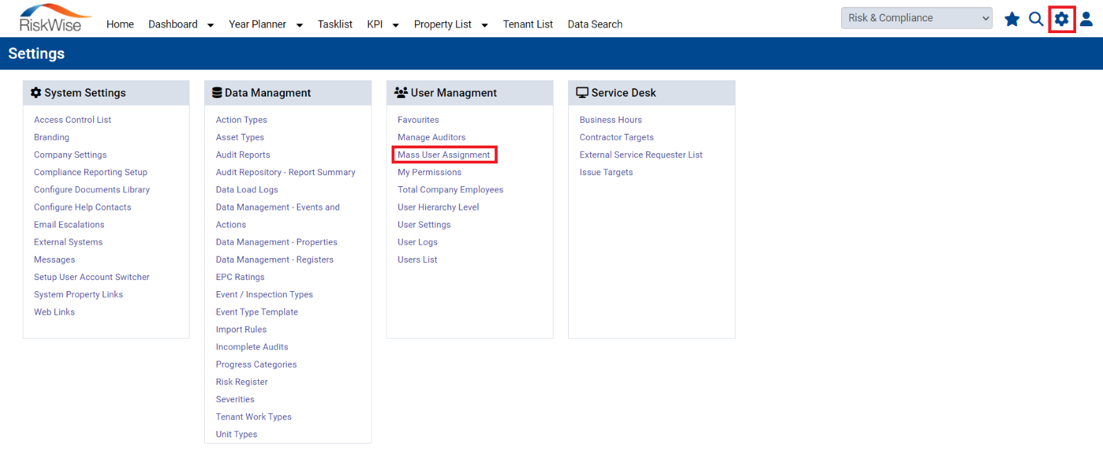Open the user profile icon

(1086, 19)
